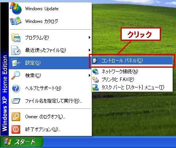The width and height of the screenshot is (176, 148).
Task: Click the ヘルプとサポート question mark icon
Action: [x=16, y=88]
